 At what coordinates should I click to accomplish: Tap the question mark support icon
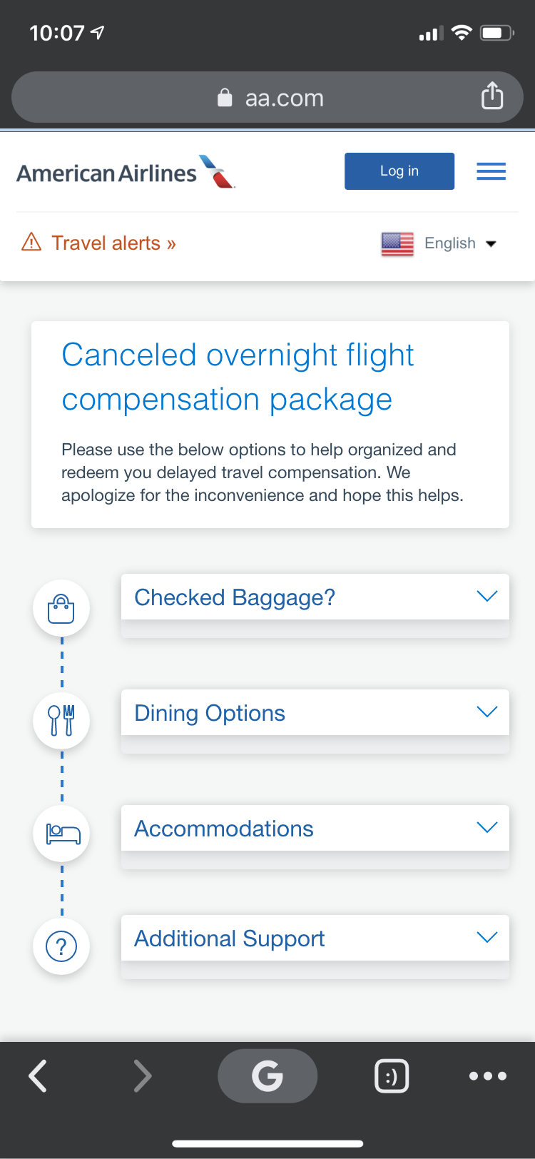[61, 946]
